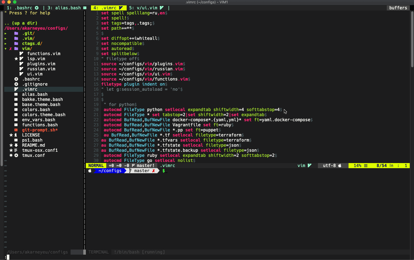Screen dimensions: 414x260
Task: Click the Vim icon next to functions.vim
Action: pyautogui.click(x=21, y=54)
